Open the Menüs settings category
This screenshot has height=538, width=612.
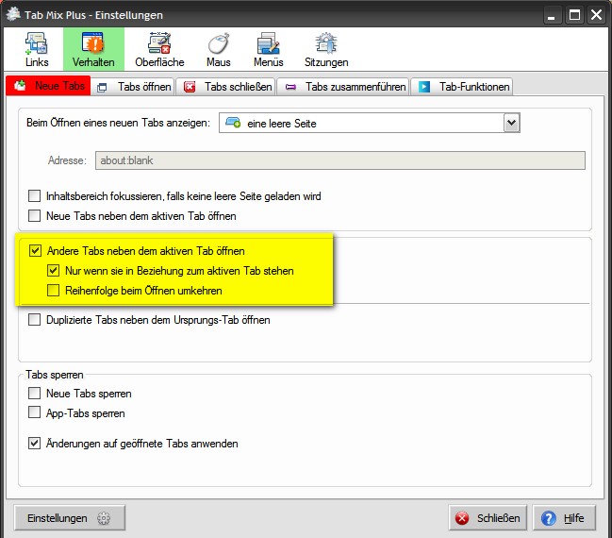(268, 50)
